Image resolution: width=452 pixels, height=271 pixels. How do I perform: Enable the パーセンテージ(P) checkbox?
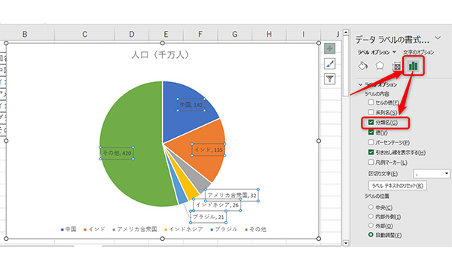click(371, 142)
